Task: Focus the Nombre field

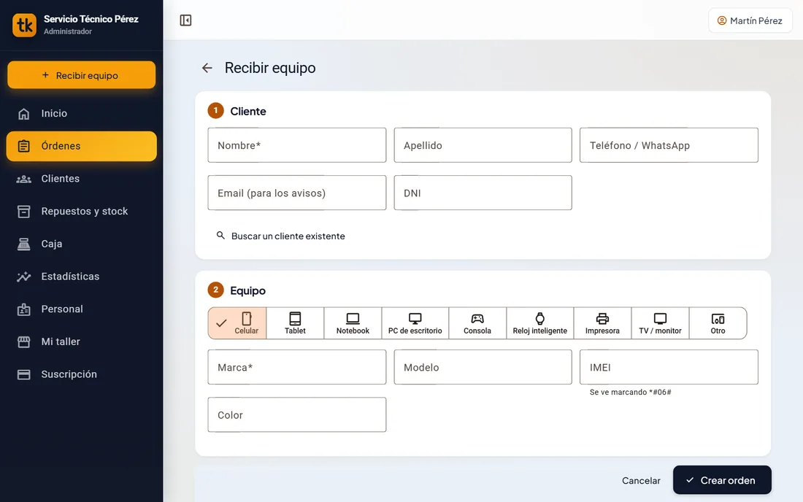Action: click(297, 145)
